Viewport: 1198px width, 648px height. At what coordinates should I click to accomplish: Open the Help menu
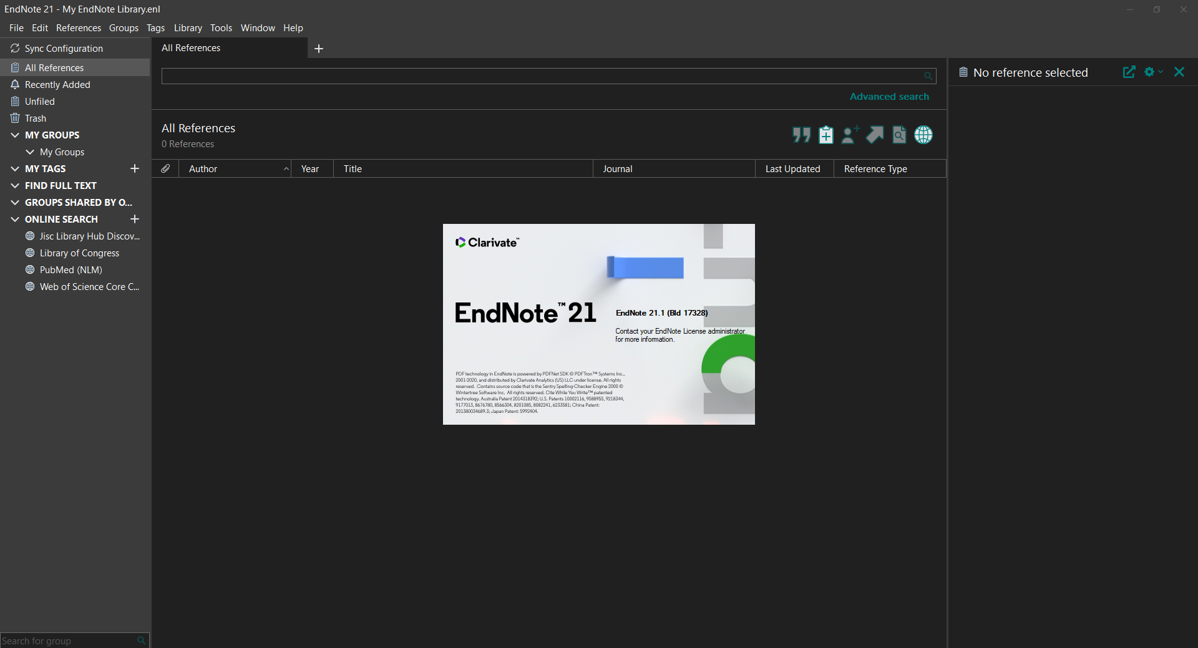tap(293, 28)
